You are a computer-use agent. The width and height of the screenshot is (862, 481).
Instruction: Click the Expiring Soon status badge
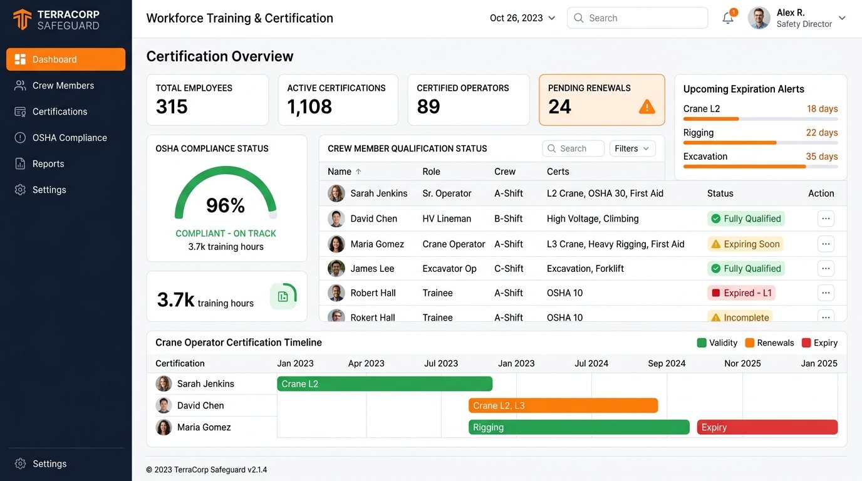(x=745, y=244)
